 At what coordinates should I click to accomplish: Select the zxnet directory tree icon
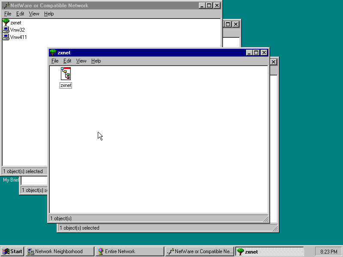[66, 74]
